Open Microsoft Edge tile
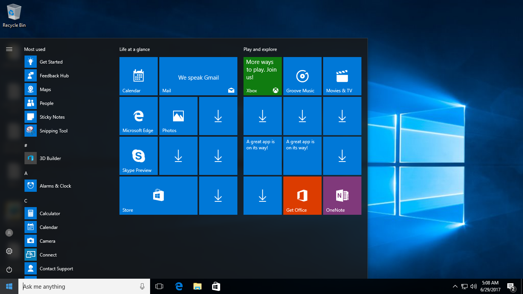The height and width of the screenshot is (294, 523). 139,116
